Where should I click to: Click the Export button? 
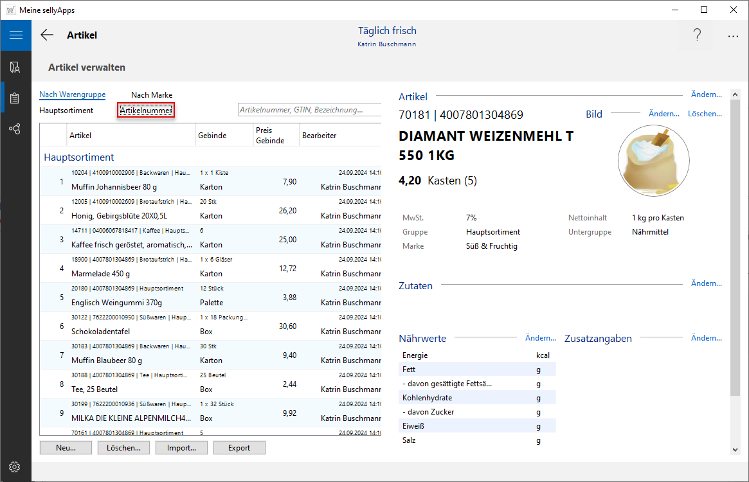[x=239, y=448]
